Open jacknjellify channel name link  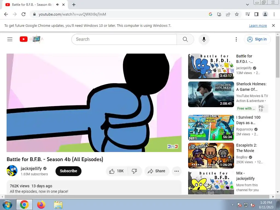(31, 168)
